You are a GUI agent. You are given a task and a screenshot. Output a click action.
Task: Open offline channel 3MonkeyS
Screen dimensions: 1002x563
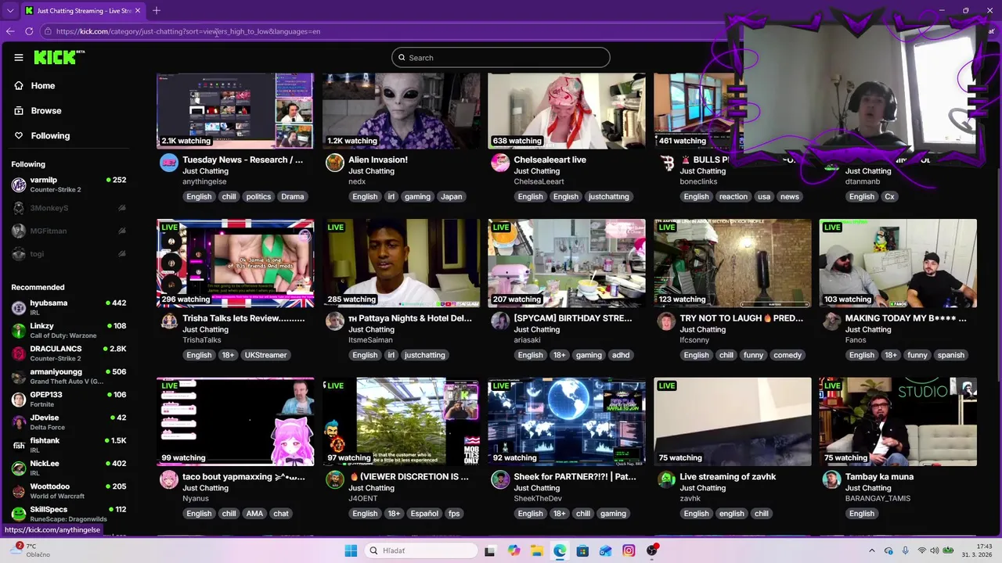[x=69, y=208]
